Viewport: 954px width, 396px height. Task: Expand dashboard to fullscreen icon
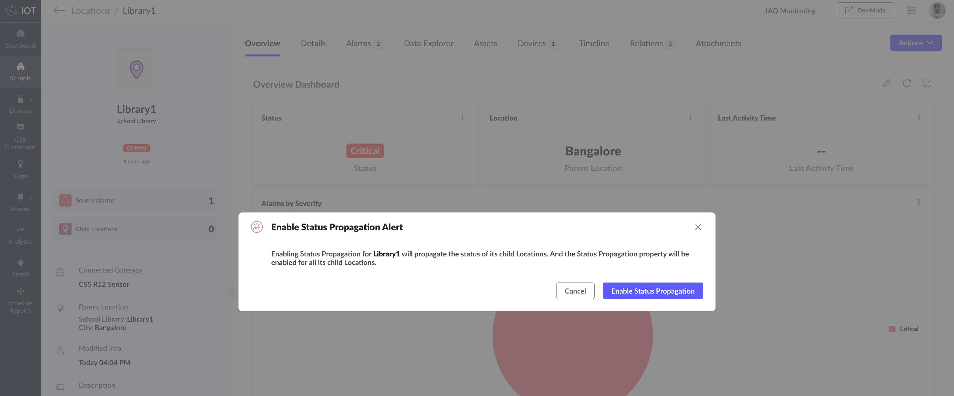pos(927,84)
